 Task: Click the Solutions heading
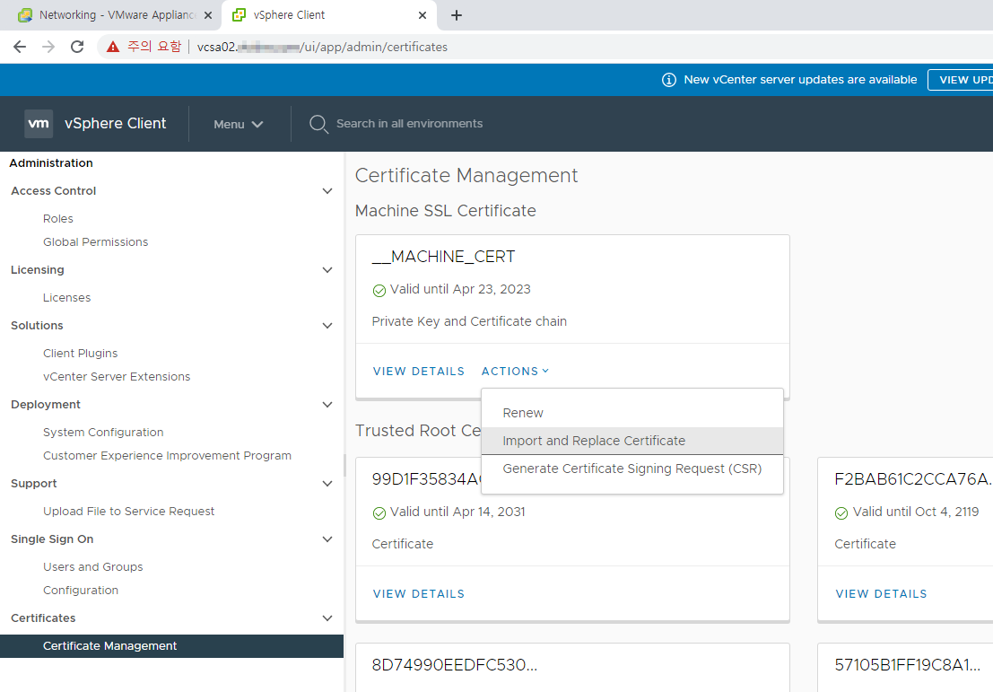37,326
